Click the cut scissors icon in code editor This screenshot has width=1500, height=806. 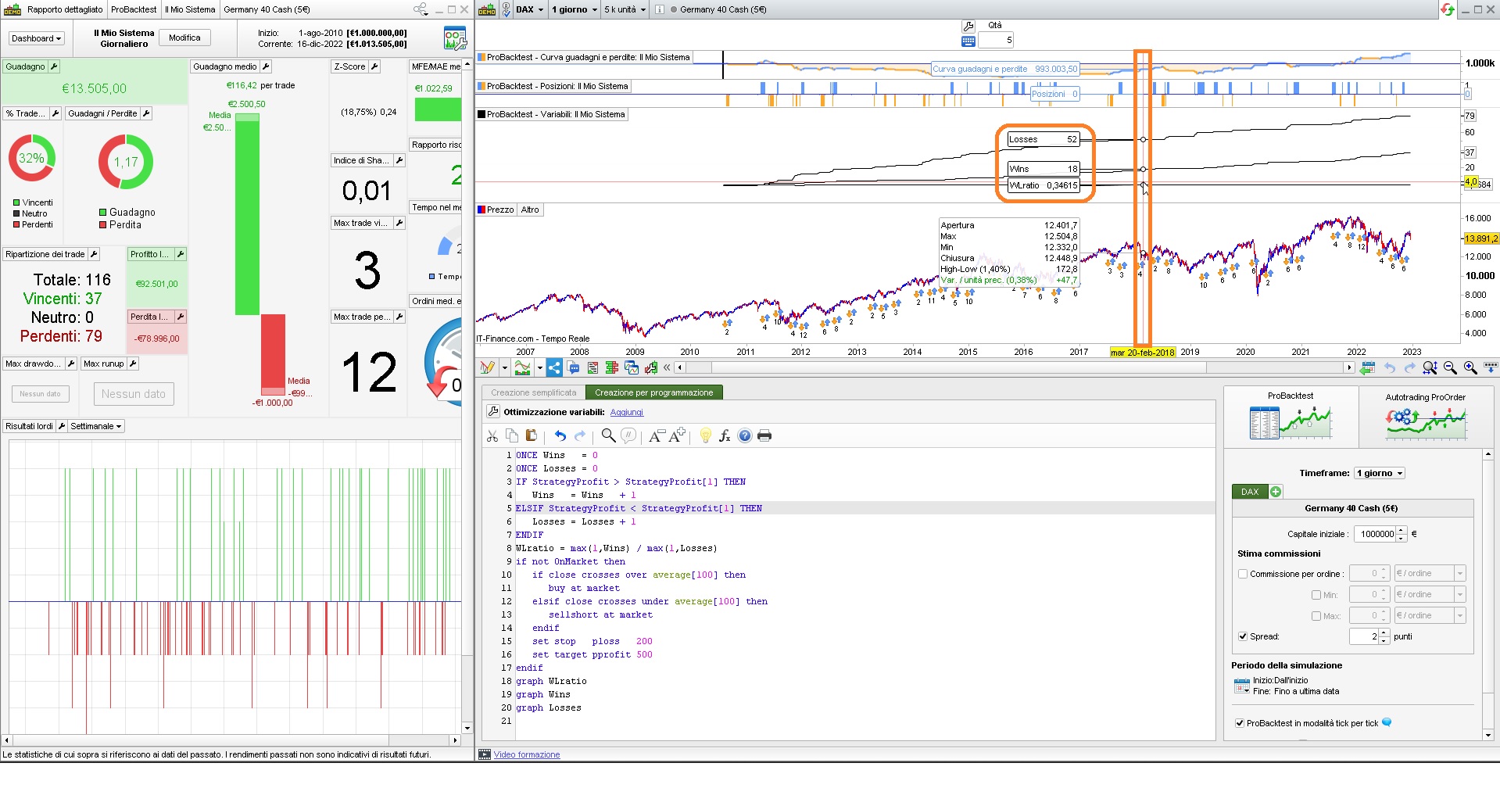[492, 436]
